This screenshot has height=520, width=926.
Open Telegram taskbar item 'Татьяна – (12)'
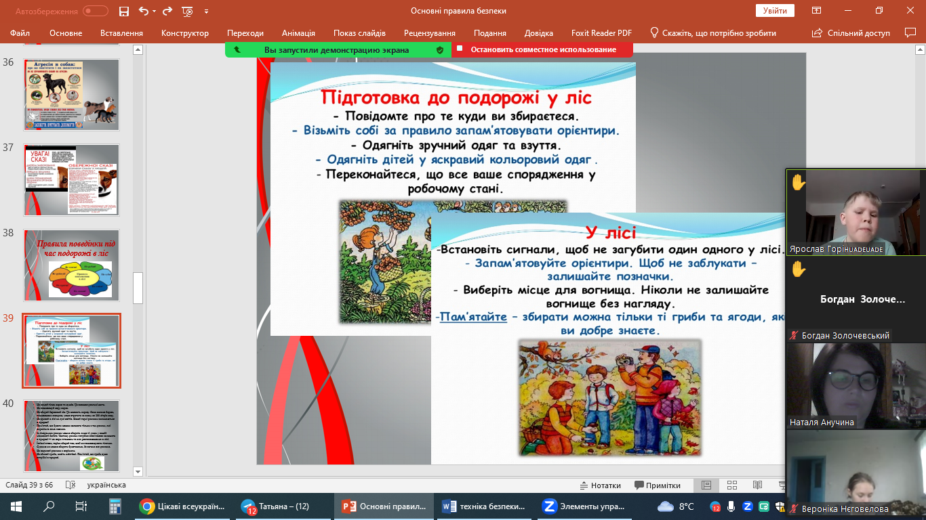point(283,506)
